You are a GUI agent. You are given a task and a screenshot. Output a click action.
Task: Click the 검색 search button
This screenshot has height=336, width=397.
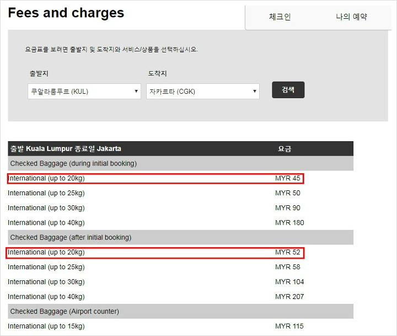click(x=288, y=90)
